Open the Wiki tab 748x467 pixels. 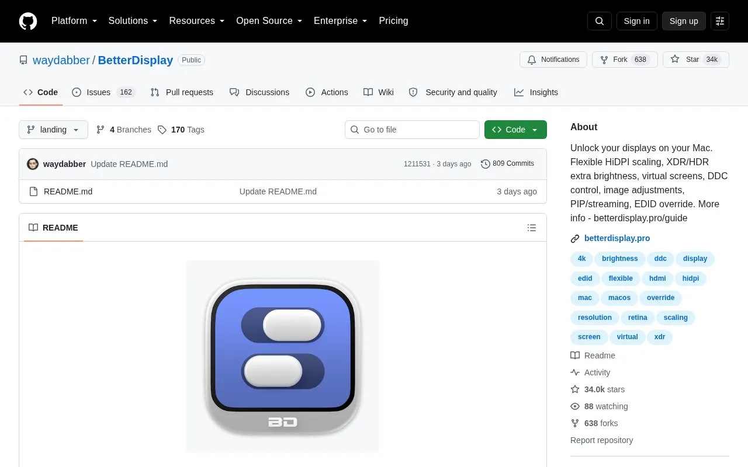pos(379,92)
